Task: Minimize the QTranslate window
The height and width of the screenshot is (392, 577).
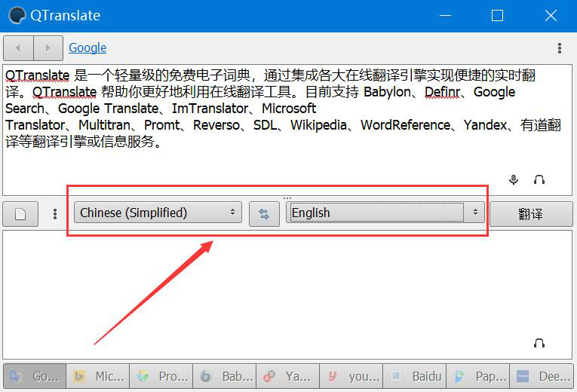Action: click(445, 15)
